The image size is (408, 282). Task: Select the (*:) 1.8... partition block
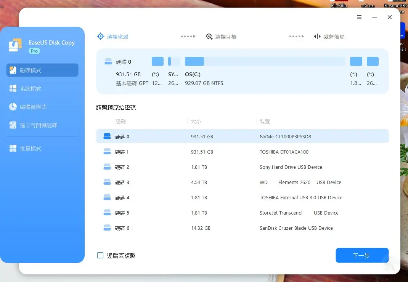pyautogui.click(x=356, y=61)
